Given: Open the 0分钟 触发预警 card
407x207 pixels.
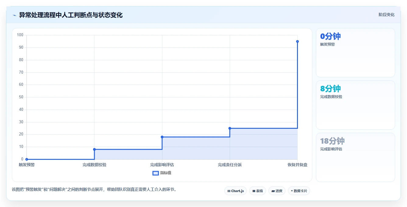Looking at the screenshot, I should (356, 53).
